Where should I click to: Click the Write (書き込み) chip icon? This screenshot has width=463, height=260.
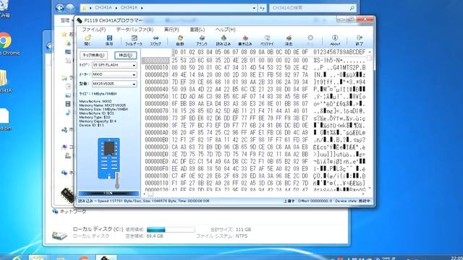[x=245, y=40]
